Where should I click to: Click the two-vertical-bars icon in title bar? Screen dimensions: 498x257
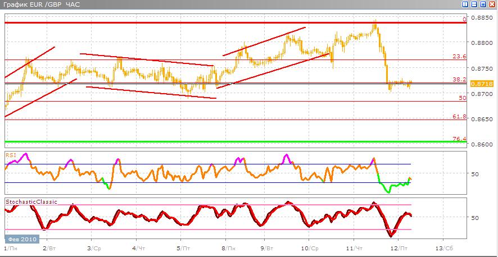click(465, 4)
